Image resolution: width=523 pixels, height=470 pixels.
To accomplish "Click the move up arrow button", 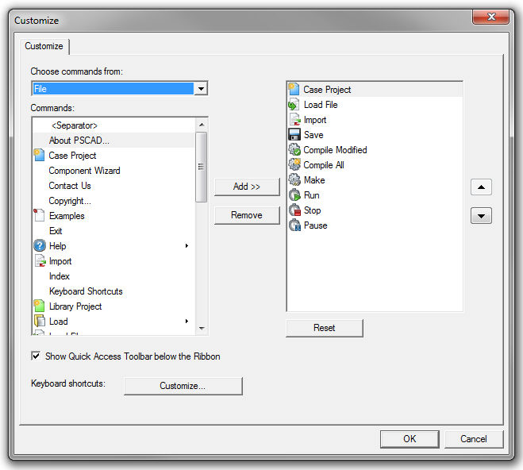I will pos(481,187).
